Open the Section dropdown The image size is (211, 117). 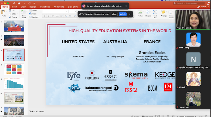click(x=35, y=17)
